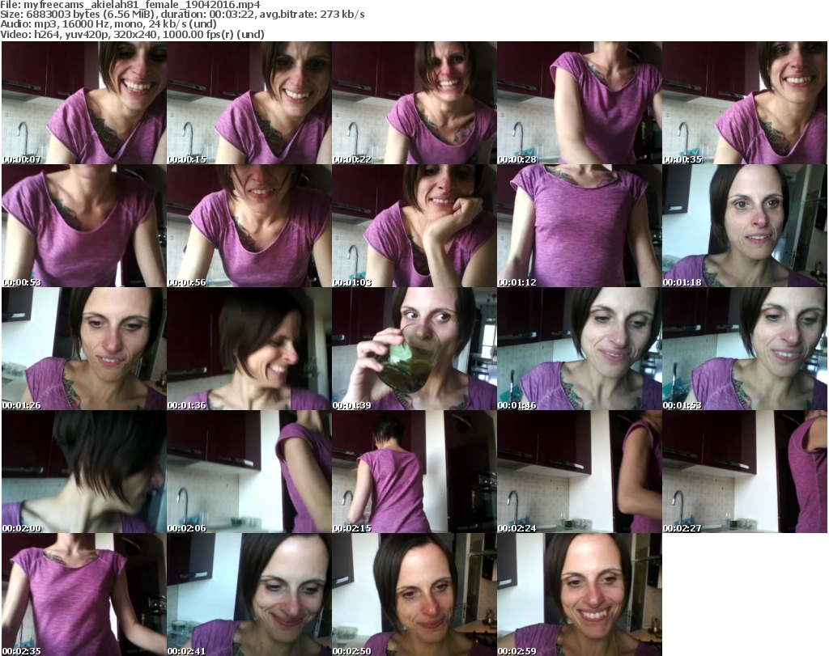This screenshot has width=829, height=656.
Task: Open the frame stamped 00:02:27
Action: [x=745, y=472]
